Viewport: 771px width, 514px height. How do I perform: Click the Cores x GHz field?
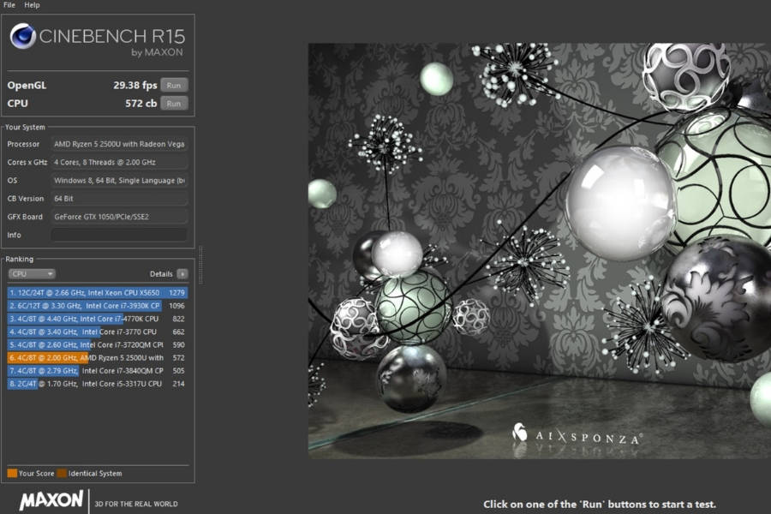pos(118,162)
